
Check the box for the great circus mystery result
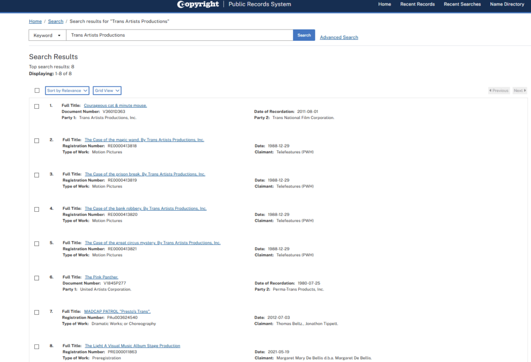point(37,243)
